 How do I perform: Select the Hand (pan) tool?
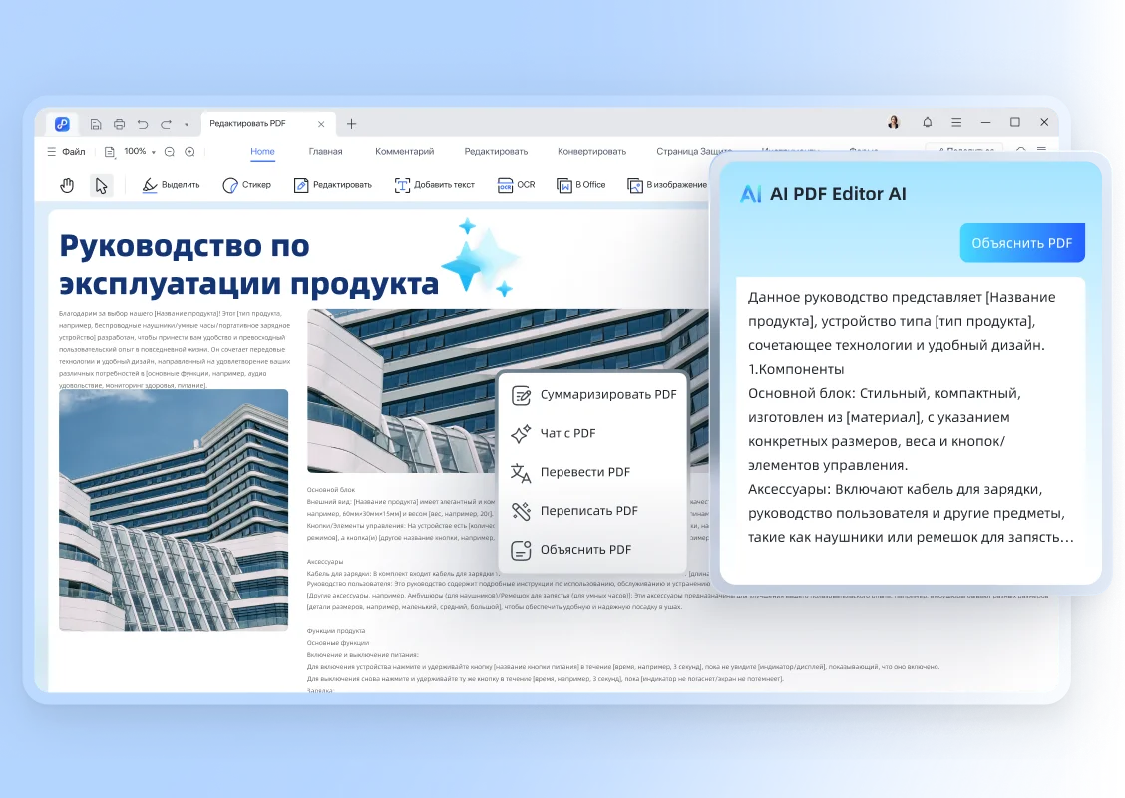tap(66, 185)
